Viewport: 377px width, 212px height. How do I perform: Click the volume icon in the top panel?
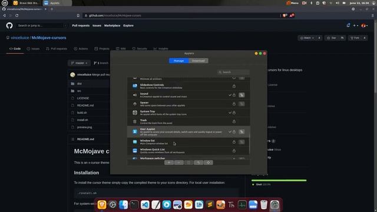click(x=338, y=3)
